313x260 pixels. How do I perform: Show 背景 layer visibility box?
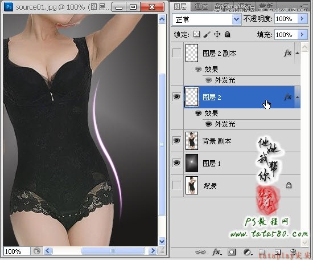[177, 185]
